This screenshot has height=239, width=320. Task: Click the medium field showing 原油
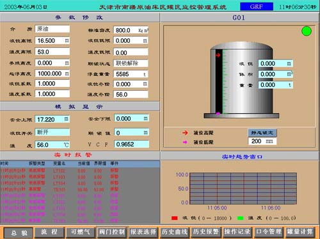[x=52, y=29]
